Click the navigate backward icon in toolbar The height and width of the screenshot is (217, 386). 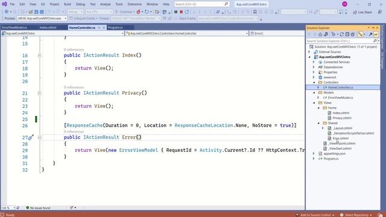(x=7, y=12)
